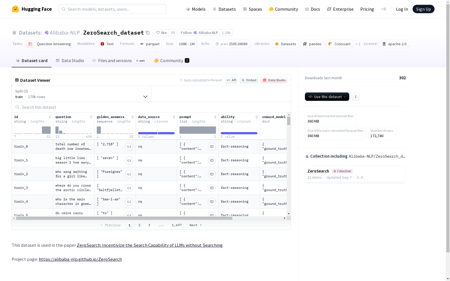This screenshot has width=450, height=281.
Task: Click the data_source distribution bar
Action: pyautogui.click(x=156, y=133)
